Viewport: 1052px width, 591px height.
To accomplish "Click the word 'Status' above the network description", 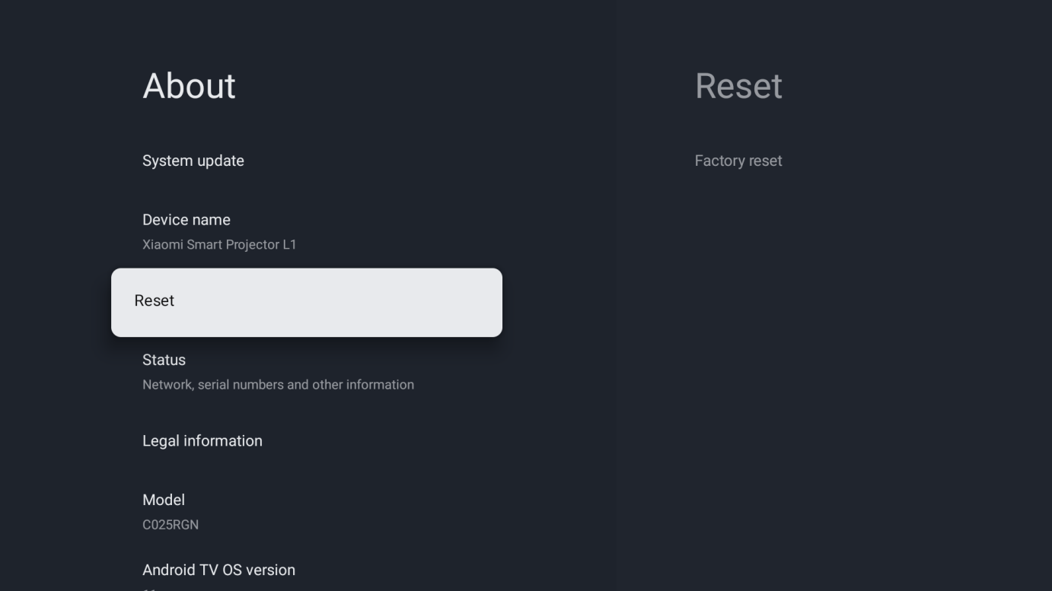I will (x=164, y=360).
